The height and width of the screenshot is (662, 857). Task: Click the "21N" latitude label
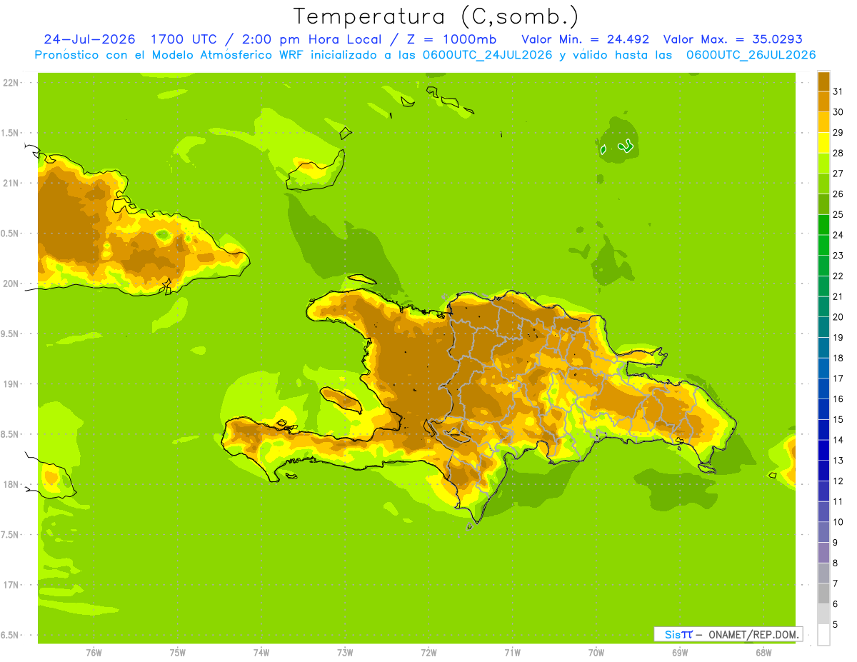pos(11,183)
